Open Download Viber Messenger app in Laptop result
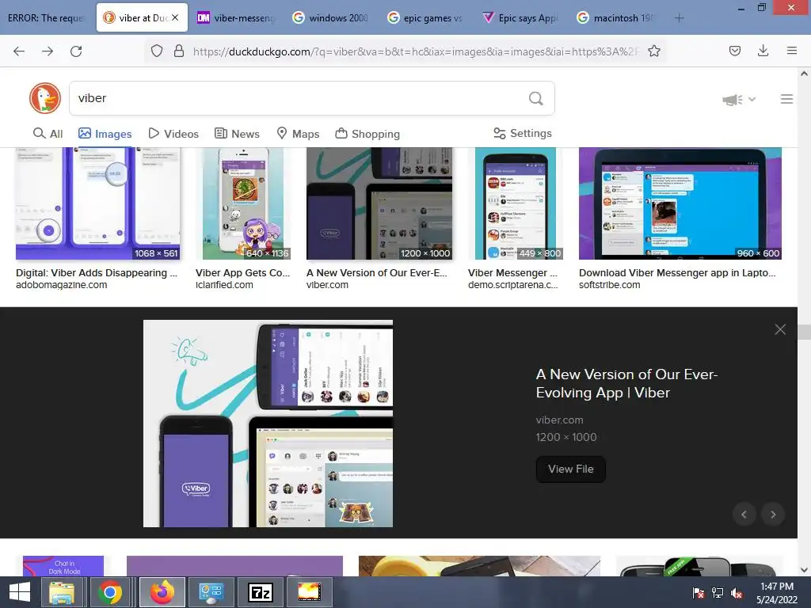The height and width of the screenshot is (608, 811). (x=677, y=273)
